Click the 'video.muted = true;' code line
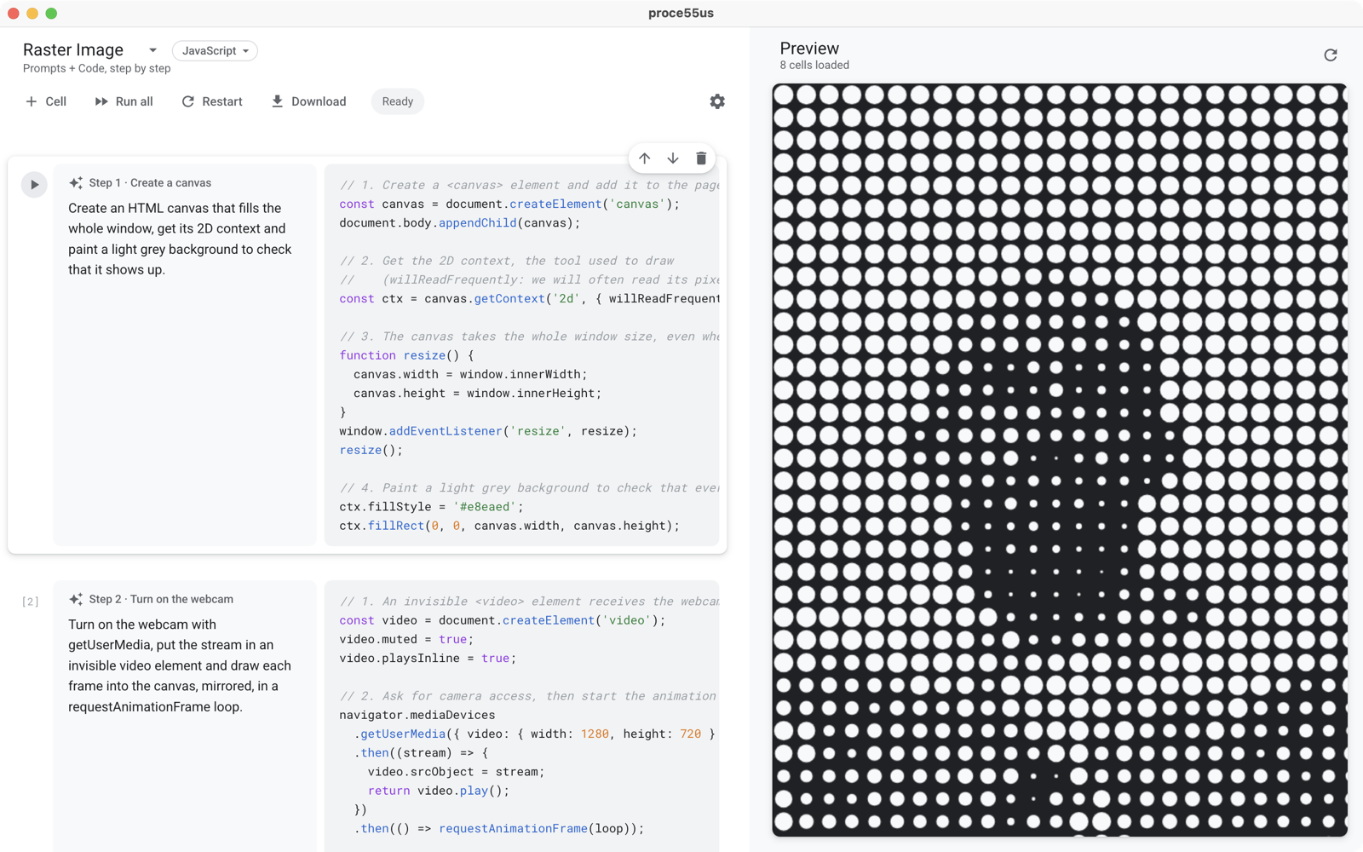1363x852 pixels. (406, 639)
